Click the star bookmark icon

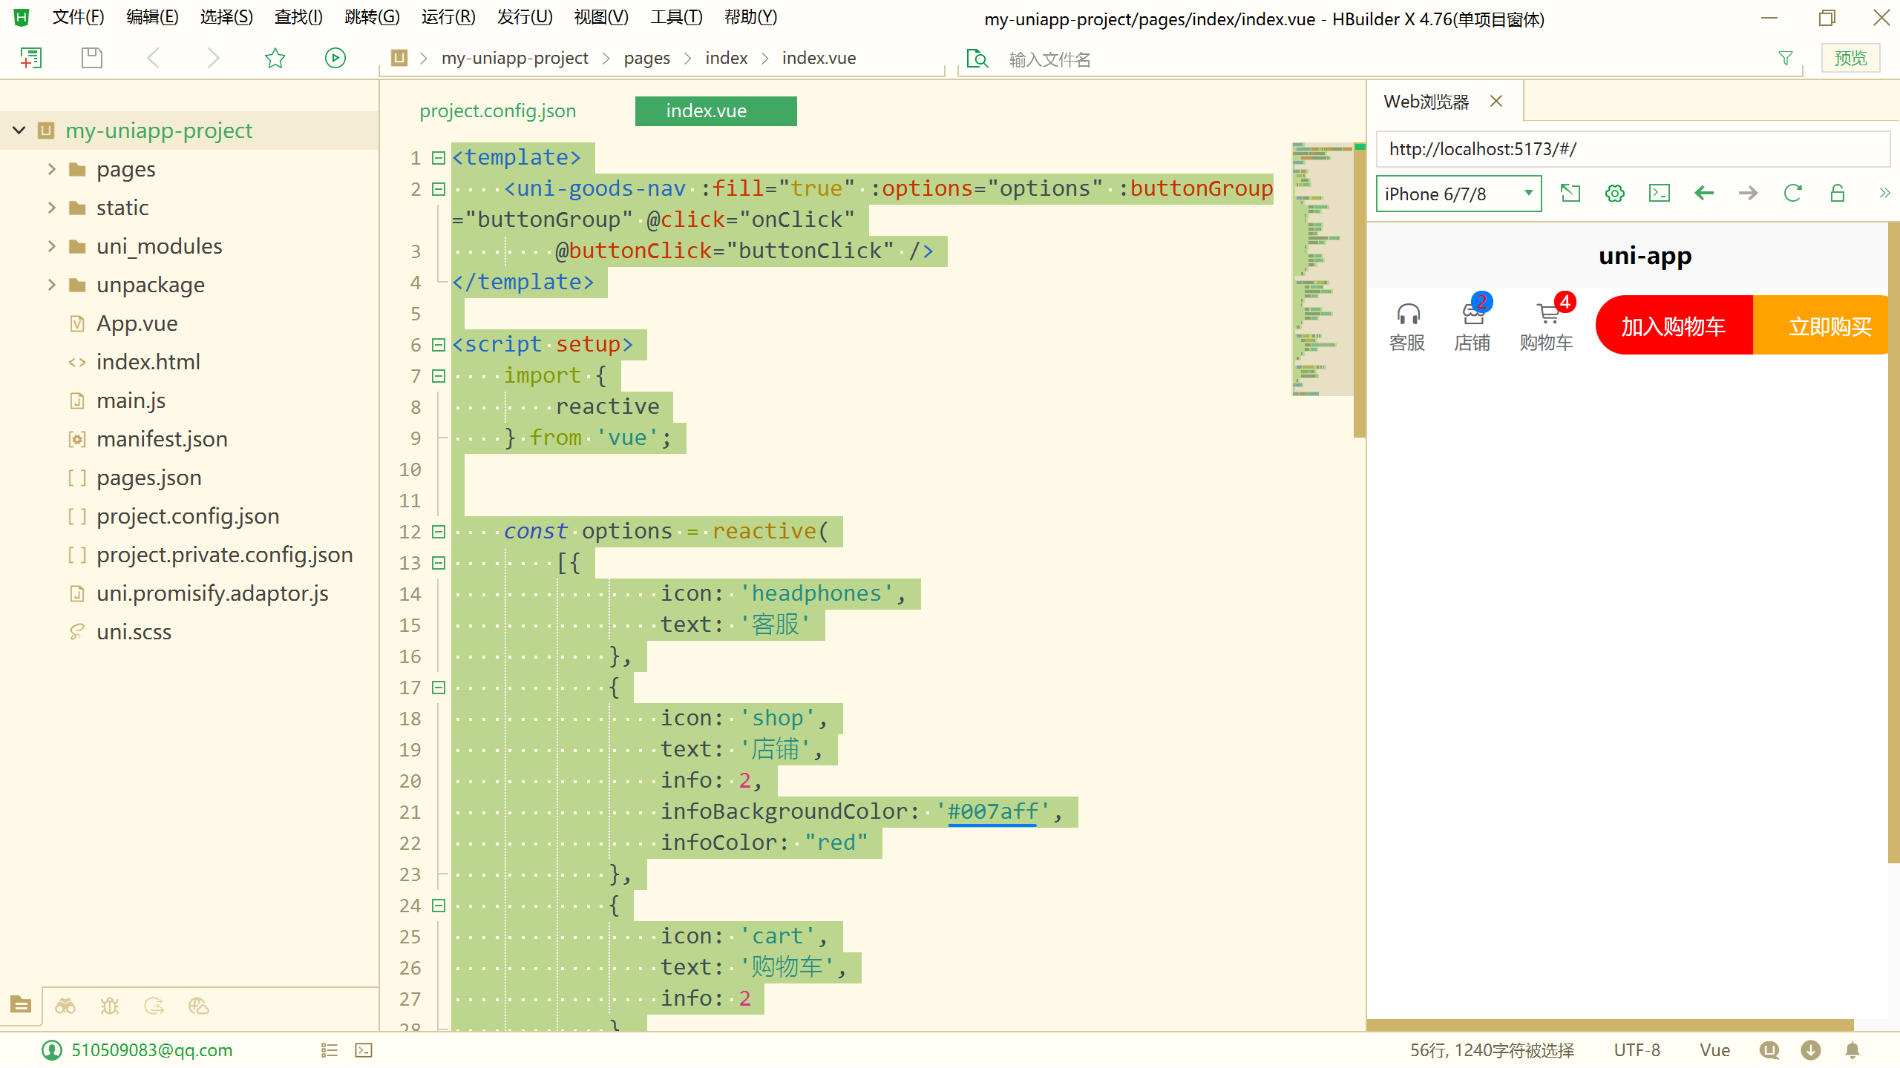pyautogui.click(x=275, y=58)
